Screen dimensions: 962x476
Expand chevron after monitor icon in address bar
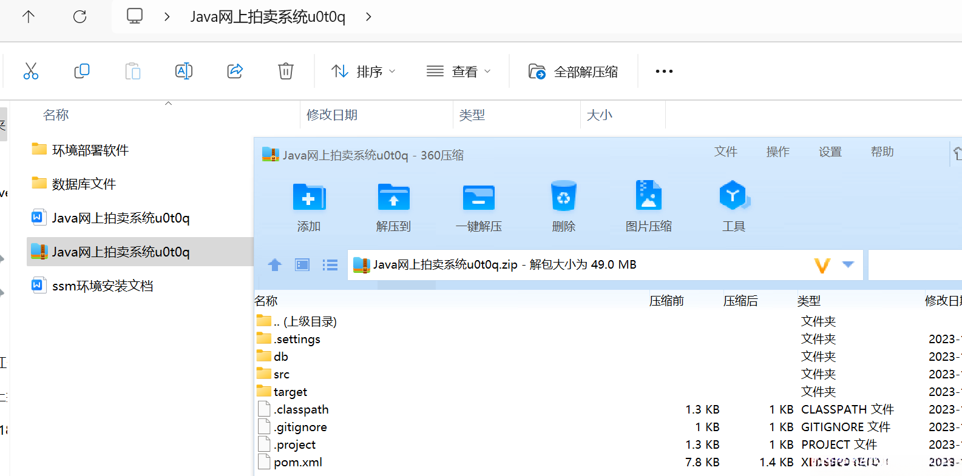[167, 17]
